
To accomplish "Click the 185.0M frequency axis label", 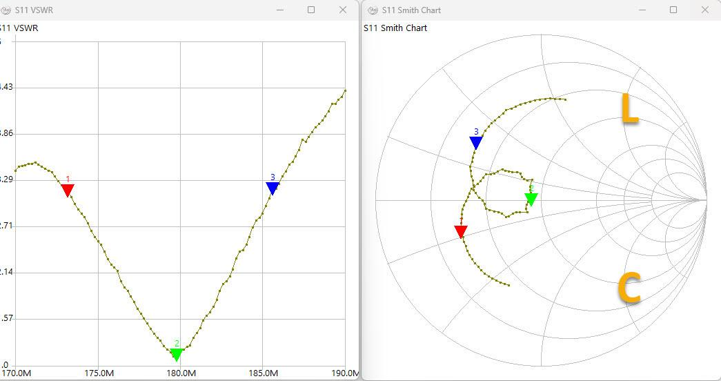I will point(263,373).
